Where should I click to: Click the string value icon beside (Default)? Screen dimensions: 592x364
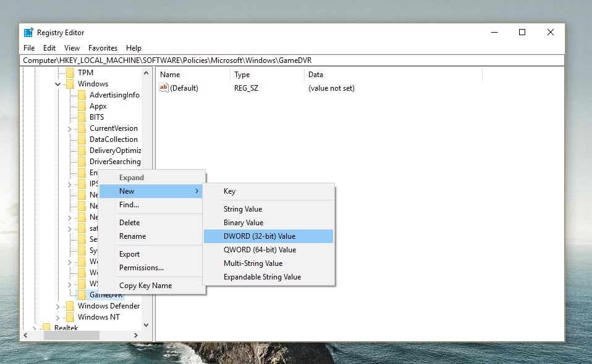164,88
